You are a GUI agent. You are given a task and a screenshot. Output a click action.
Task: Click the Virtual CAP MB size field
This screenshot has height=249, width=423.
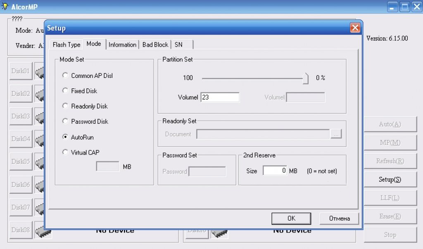coord(108,167)
